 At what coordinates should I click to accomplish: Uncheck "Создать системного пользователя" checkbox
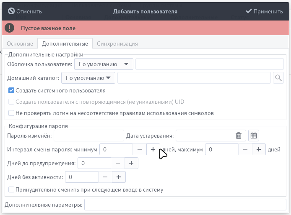(x=11, y=90)
